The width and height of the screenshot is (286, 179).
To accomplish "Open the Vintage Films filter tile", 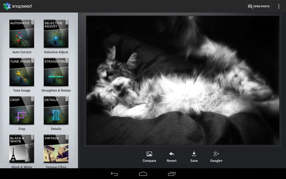I will point(56,148).
